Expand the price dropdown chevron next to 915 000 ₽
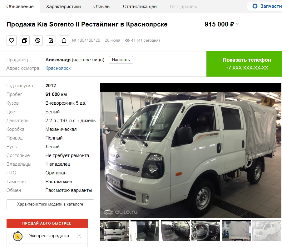 (237, 24)
